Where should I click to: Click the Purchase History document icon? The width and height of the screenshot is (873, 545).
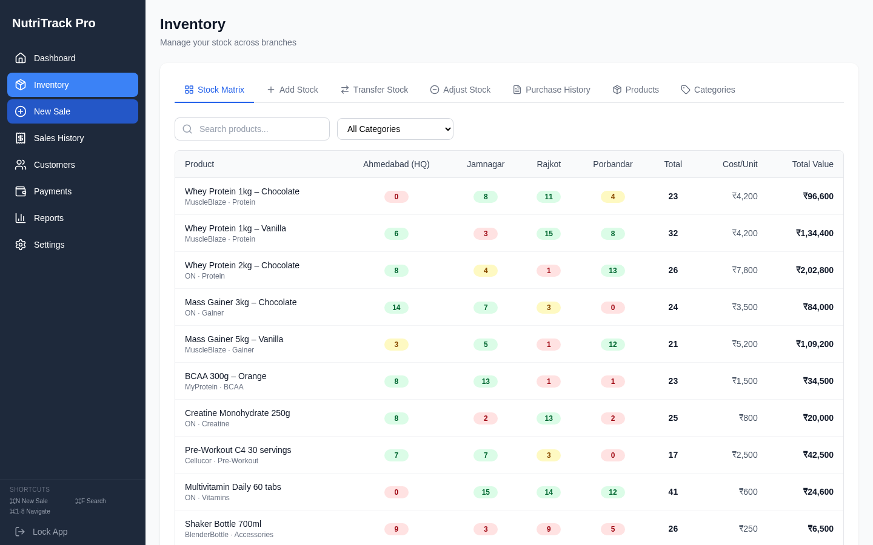517,90
